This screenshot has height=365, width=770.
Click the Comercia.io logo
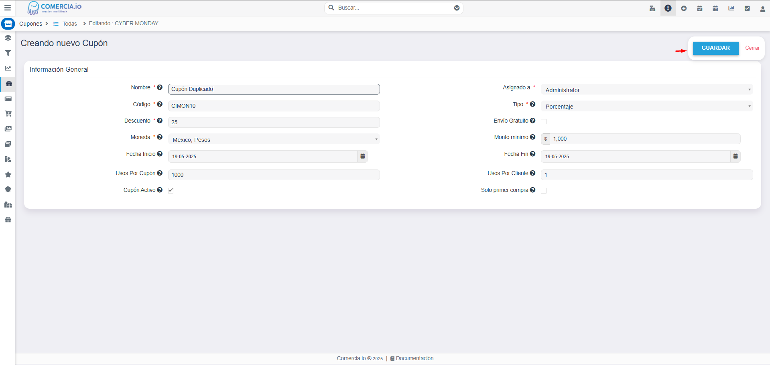tap(54, 8)
